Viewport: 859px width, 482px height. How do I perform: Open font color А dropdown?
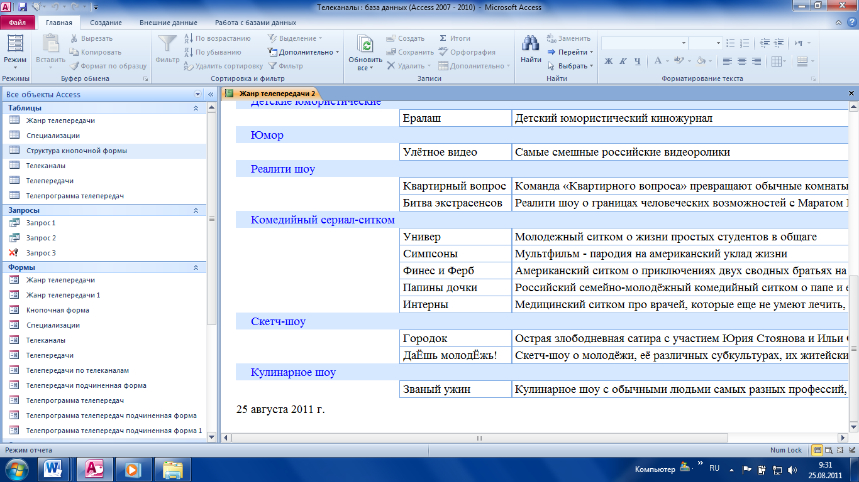667,62
